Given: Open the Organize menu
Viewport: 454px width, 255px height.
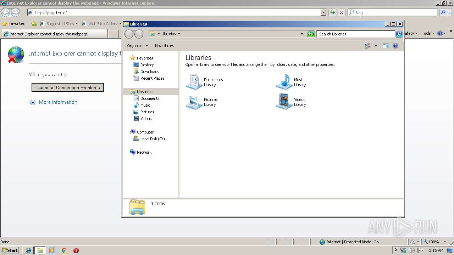Looking at the screenshot, I should [137, 46].
